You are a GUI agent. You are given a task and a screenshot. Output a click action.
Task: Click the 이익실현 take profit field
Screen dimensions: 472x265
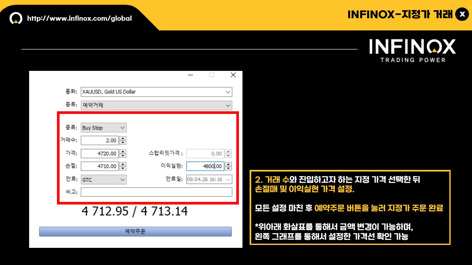(x=205, y=166)
